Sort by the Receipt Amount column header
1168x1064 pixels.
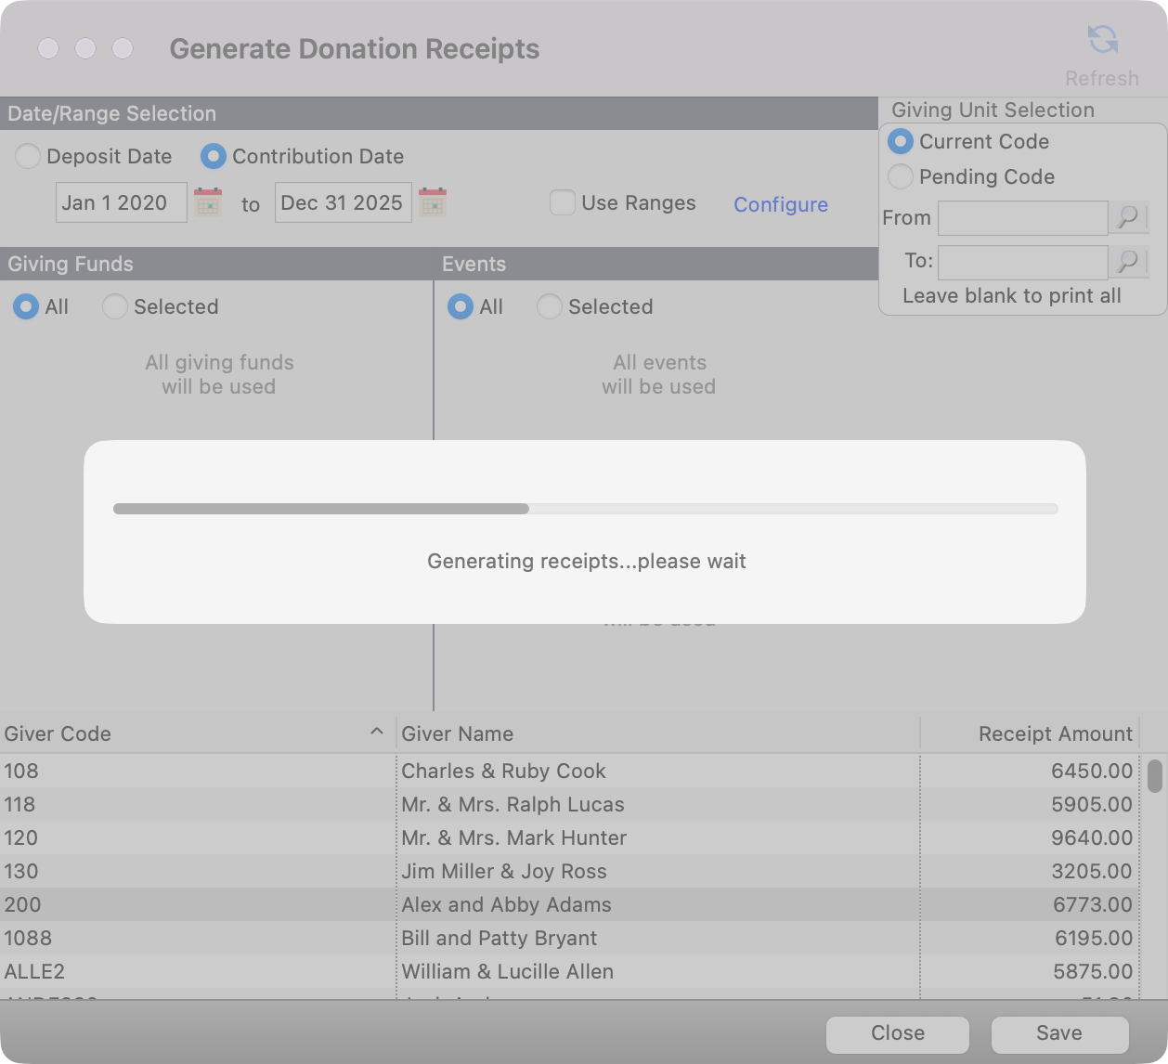1029,733
